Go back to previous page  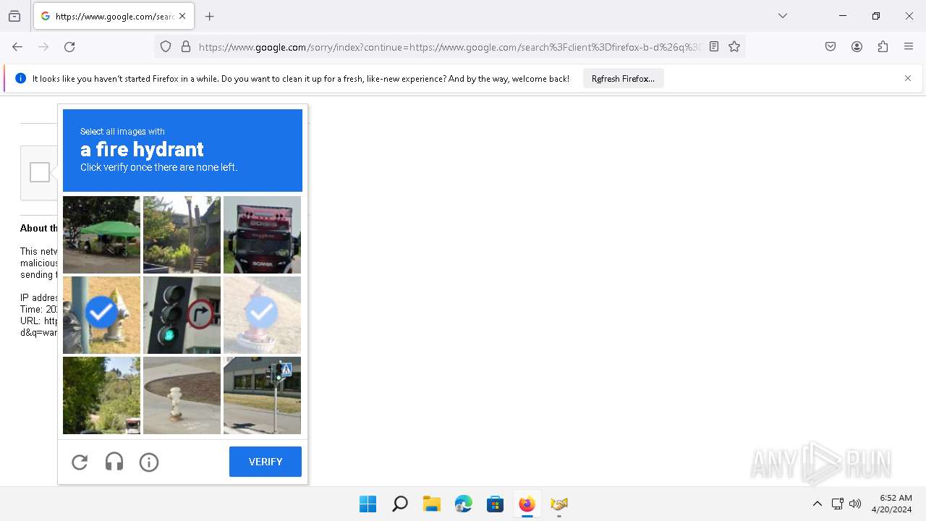17,46
